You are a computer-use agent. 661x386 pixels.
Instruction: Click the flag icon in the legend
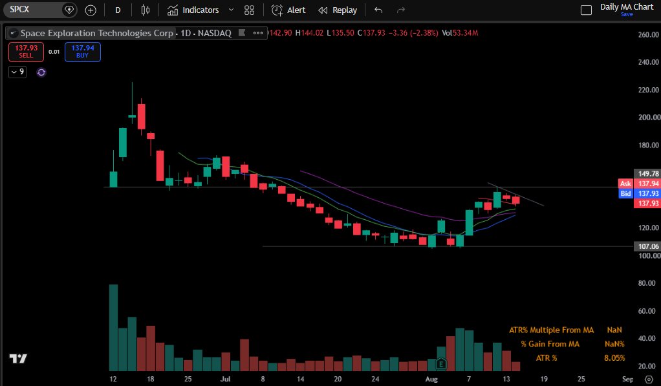(x=242, y=32)
